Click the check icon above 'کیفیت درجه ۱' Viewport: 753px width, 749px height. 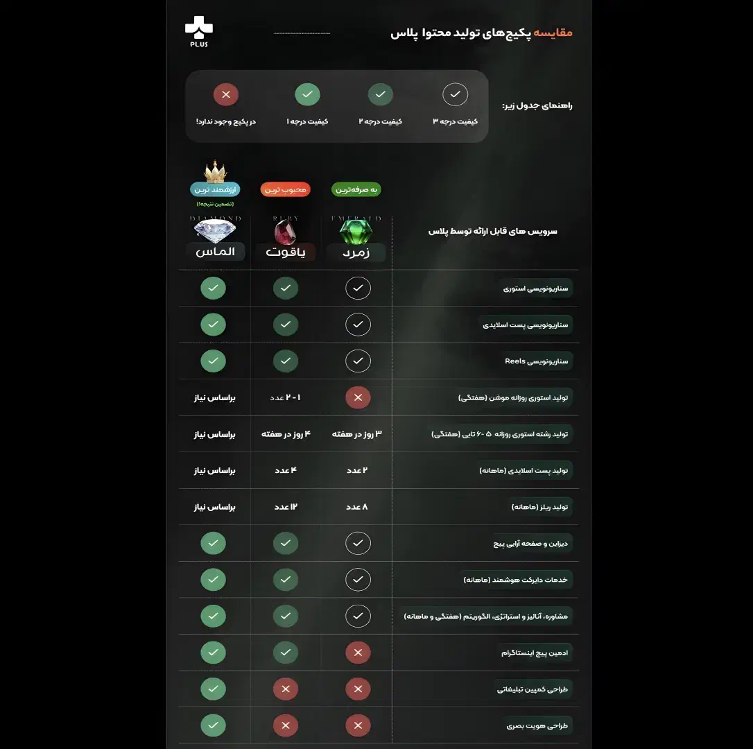tap(307, 94)
